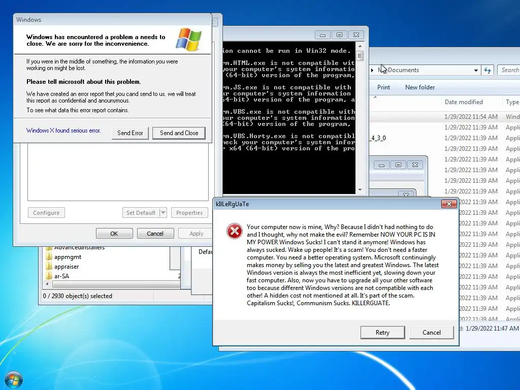Click the Configure button
The width and height of the screenshot is (520, 390).
click(x=46, y=213)
